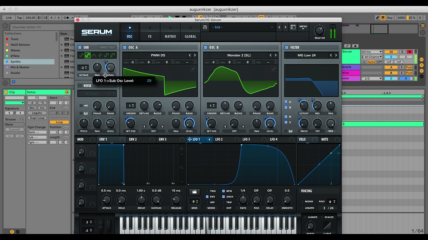The height and width of the screenshot is (240, 428).
Task: Click the pencil edit icon in OSC B
Action: click(274, 69)
